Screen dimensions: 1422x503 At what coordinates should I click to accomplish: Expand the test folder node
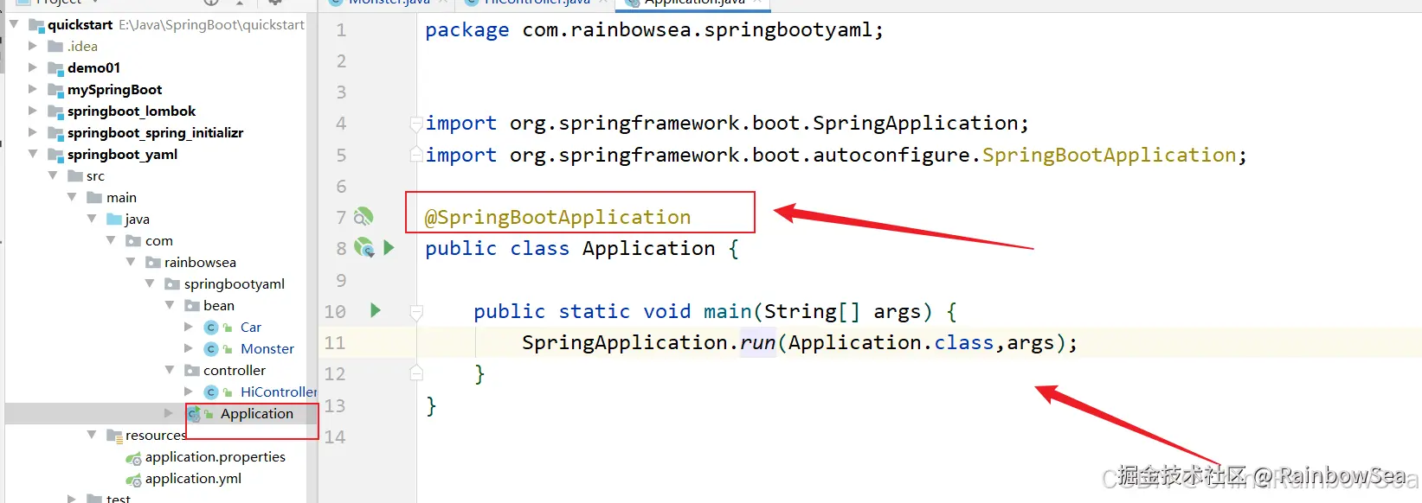coord(73,499)
